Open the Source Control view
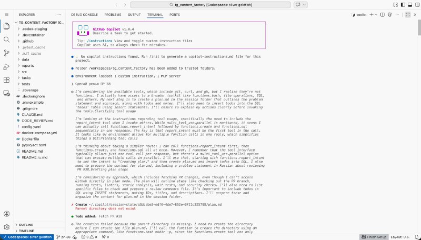This screenshot has height=240, width=421. coord(7,53)
